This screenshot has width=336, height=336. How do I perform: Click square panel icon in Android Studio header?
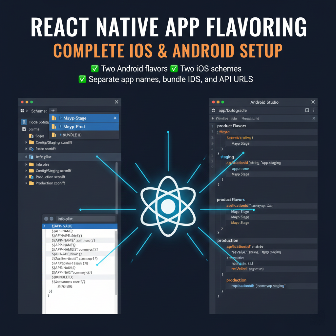tap(307, 110)
